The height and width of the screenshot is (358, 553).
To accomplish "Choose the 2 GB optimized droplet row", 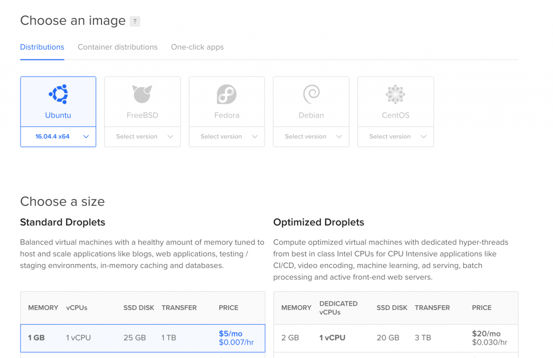I will click(395, 338).
